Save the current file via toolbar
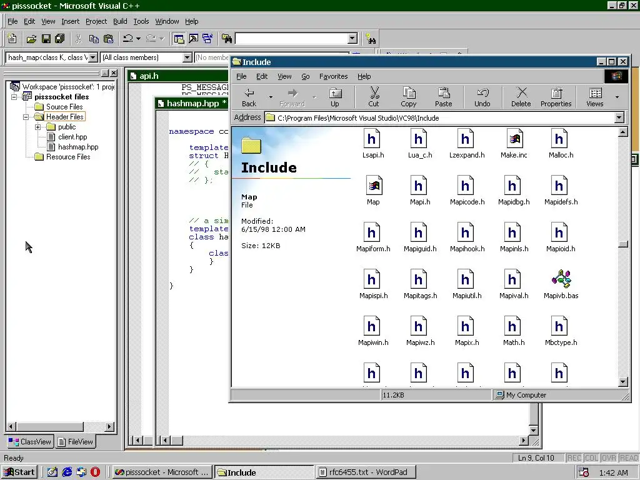This screenshot has width=640, height=480. pyautogui.click(x=46, y=39)
